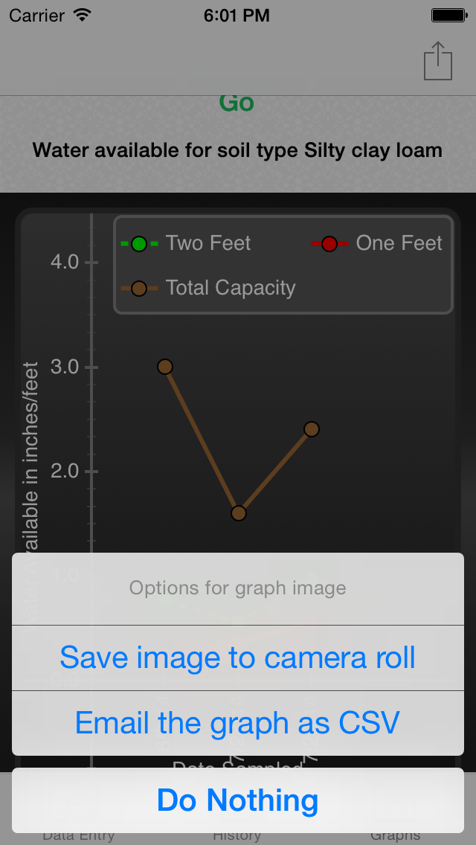Tap the battery icon in the status bar
The image size is (476, 845).
pyautogui.click(x=449, y=15)
